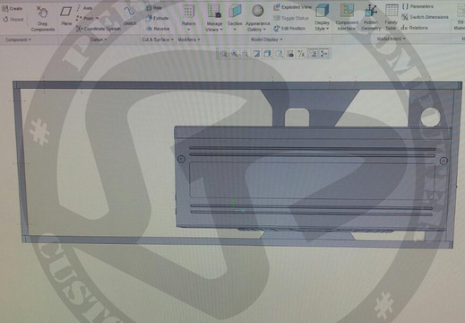Screen dimensions: 465x323
Task: Click Refit view in graphics toolbar
Action: [223, 54]
